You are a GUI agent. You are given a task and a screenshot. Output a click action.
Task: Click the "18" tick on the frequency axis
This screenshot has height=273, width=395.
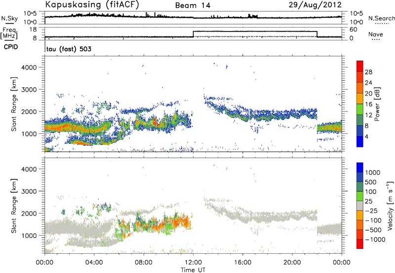(33, 30)
